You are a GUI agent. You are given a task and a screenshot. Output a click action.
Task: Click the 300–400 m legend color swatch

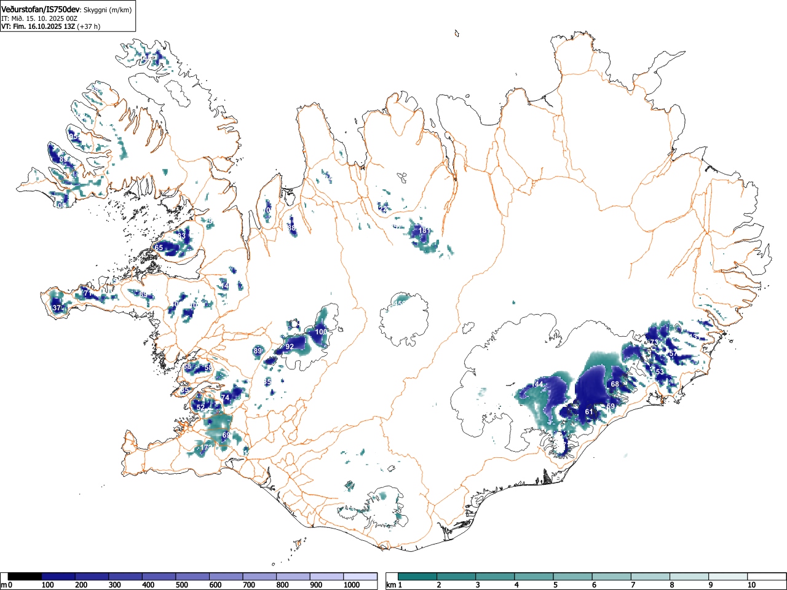(125, 576)
